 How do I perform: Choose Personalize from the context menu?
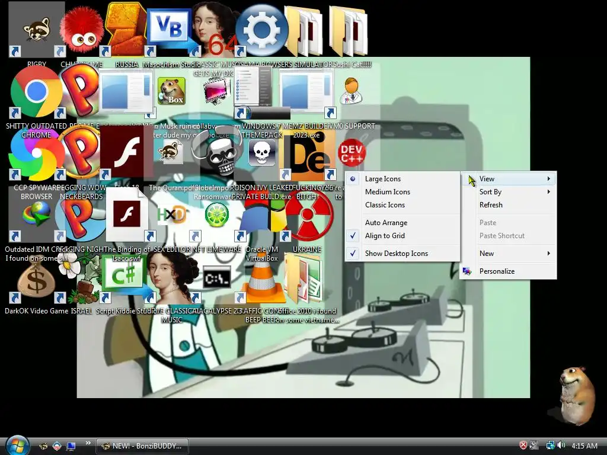[x=508, y=271]
